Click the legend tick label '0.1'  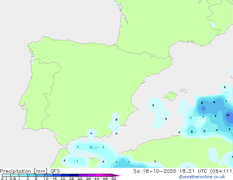point(4,179)
